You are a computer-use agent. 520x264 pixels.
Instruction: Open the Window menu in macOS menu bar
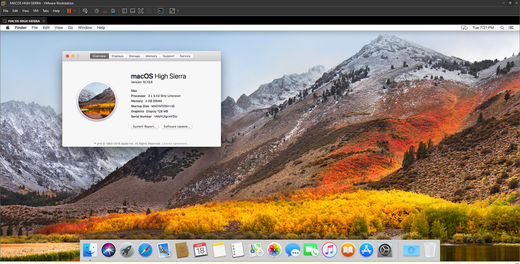coord(85,28)
